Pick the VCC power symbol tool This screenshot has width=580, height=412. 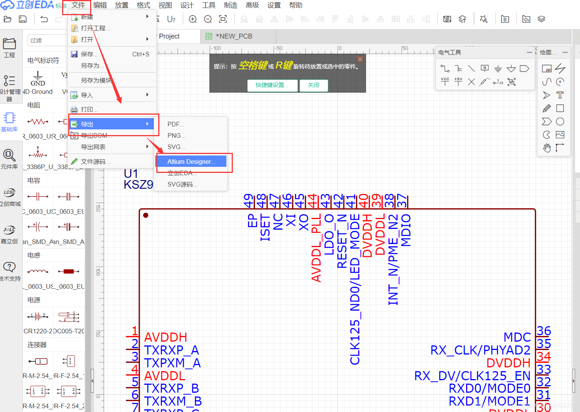tap(445, 81)
